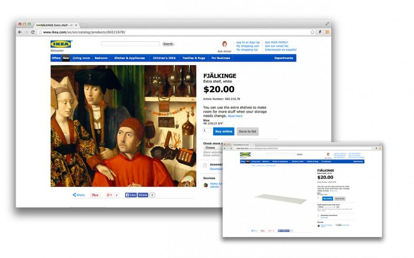Open the Ask Anna assistant icon
The height and width of the screenshot is (258, 414).
[225, 44]
